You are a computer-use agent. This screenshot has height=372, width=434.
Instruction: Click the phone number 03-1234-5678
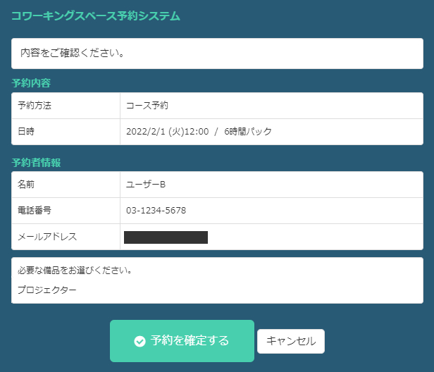[156, 211]
